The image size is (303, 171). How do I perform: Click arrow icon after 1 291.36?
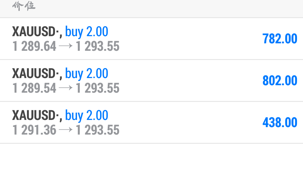tap(66, 130)
